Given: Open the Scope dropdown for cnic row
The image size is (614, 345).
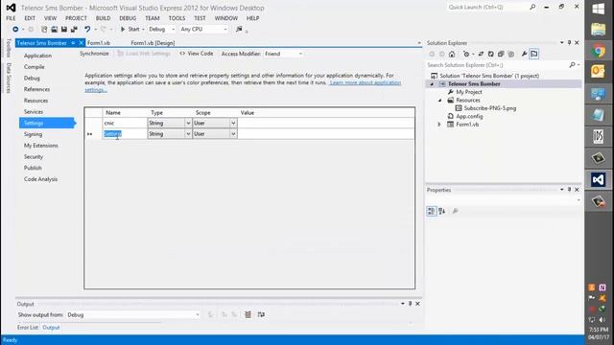Looking at the screenshot, I should (x=233, y=123).
